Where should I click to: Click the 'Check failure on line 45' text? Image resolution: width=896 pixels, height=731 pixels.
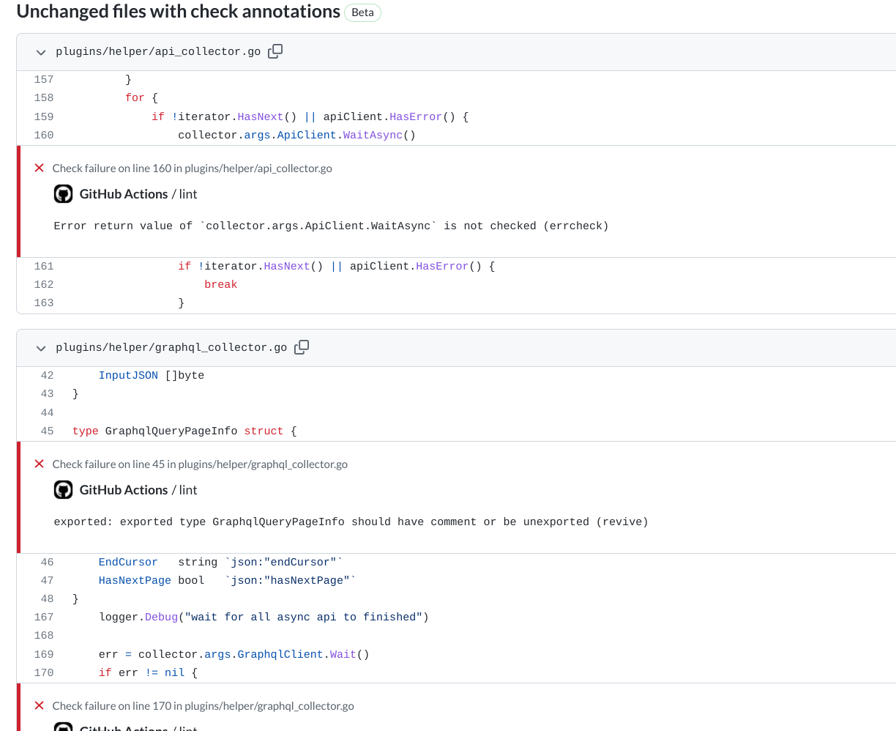point(200,464)
